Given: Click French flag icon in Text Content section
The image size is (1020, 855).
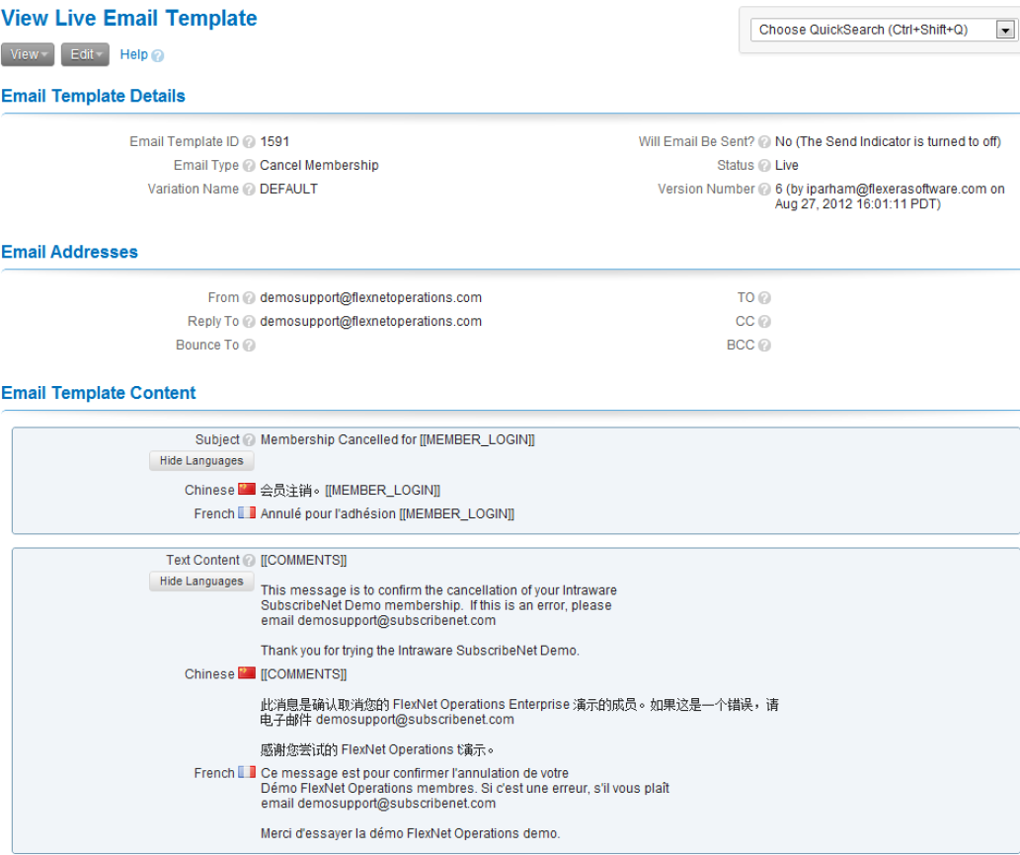Looking at the screenshot, I should coord(247,772).
